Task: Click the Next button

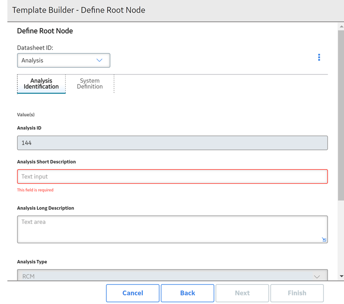Action: [242, 293]
